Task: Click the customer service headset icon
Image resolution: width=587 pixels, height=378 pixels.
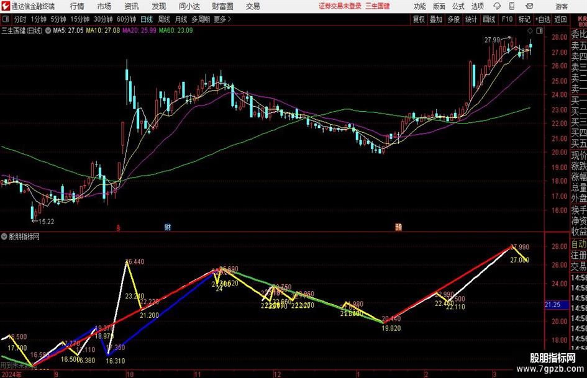Action: [x=497, y=6]
